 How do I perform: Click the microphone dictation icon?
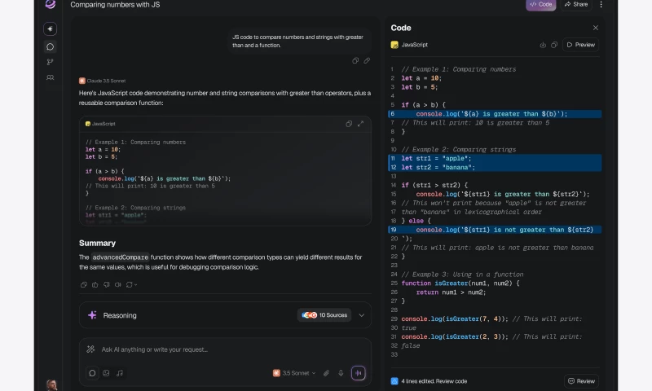coord(341,373)
